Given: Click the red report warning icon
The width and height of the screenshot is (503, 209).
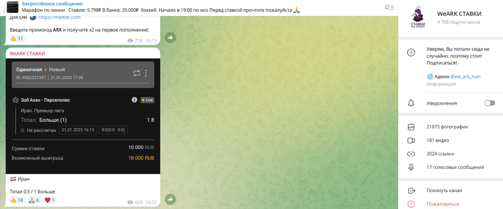Looking at the screenshot, I should [411, 204].
